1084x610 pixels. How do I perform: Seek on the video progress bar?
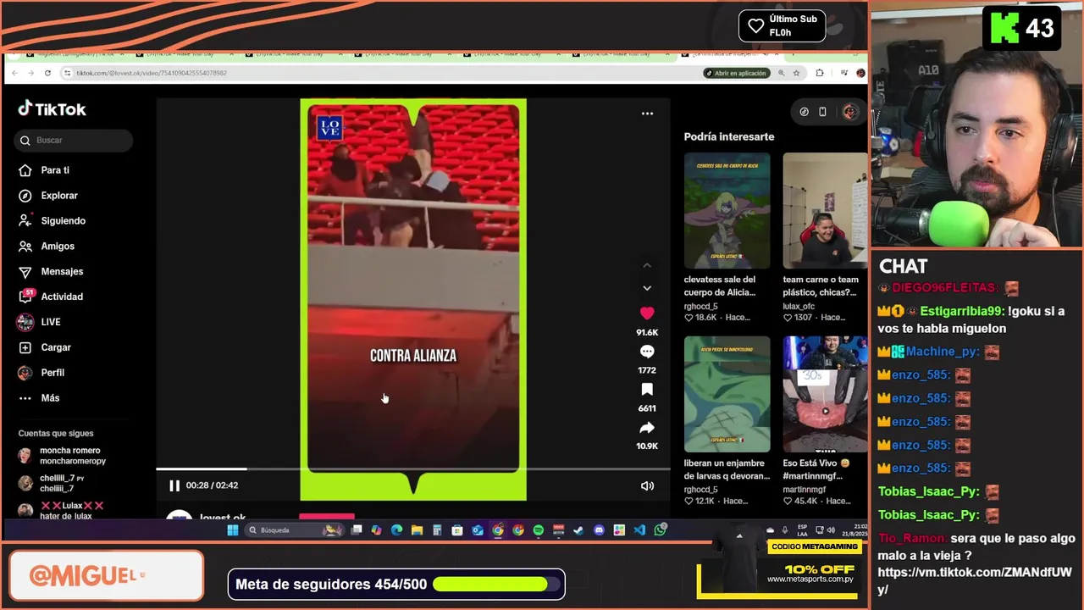tap(412, 469)
